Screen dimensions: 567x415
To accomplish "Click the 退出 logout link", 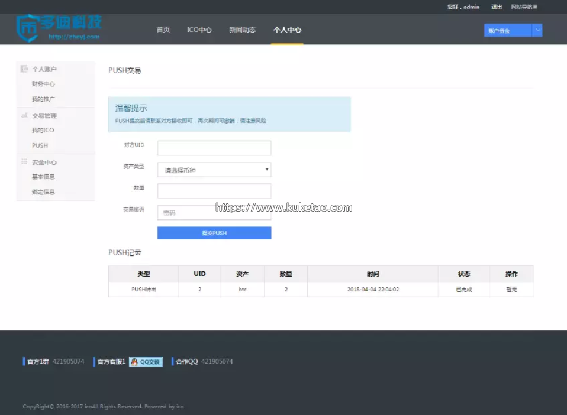I will pos(497,7).
